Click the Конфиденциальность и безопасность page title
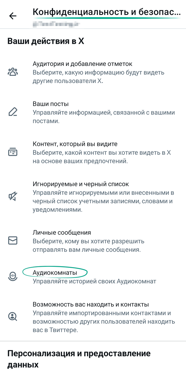This screenshot has height=380, width=186. [x=106, y=13]
